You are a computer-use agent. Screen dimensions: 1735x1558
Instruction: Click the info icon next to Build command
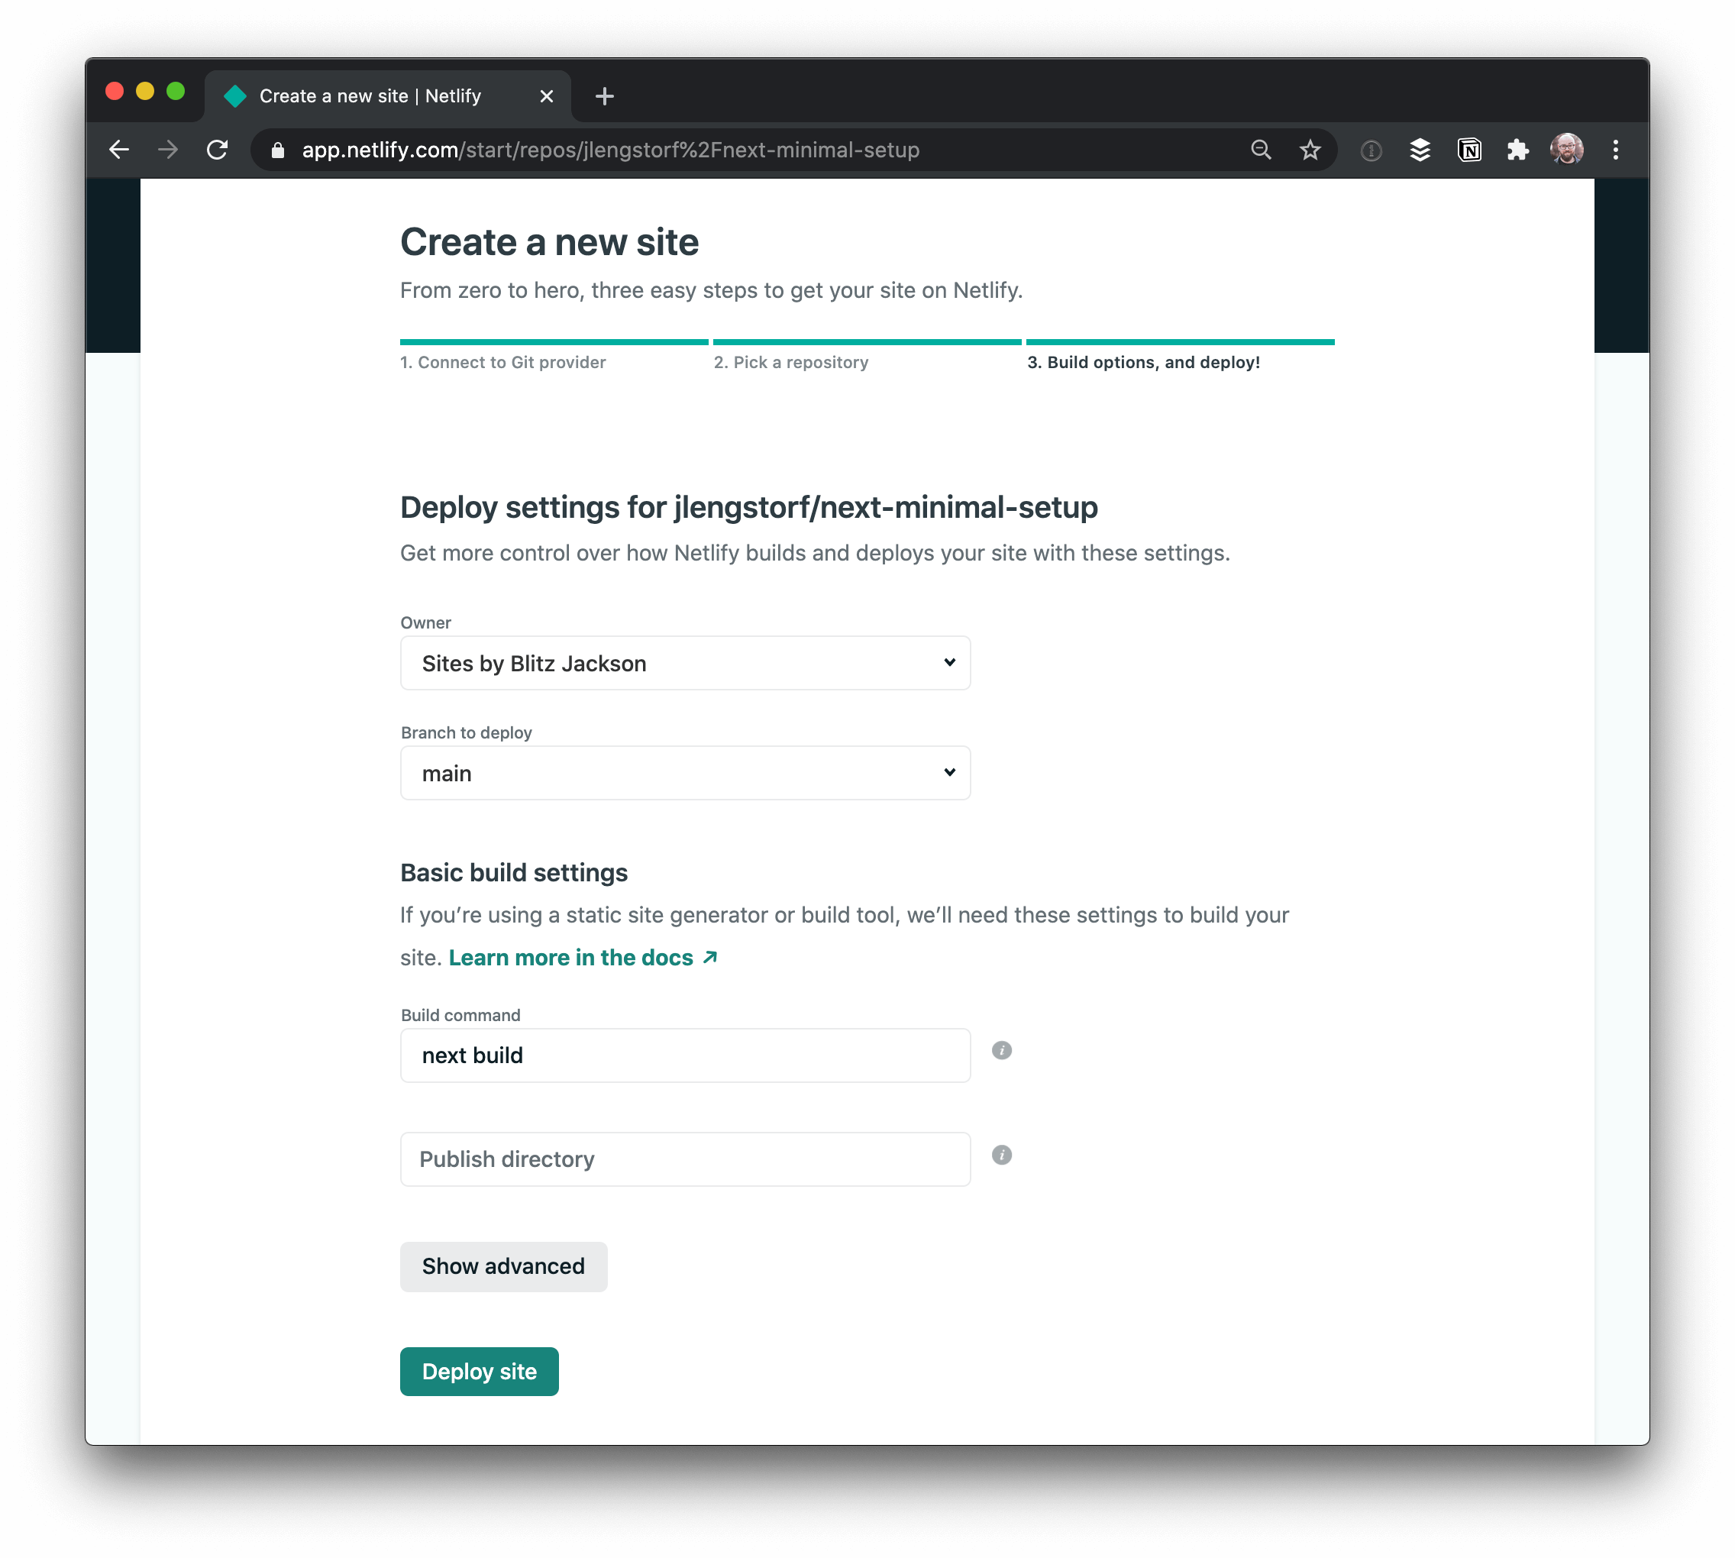(1001, 1049)
